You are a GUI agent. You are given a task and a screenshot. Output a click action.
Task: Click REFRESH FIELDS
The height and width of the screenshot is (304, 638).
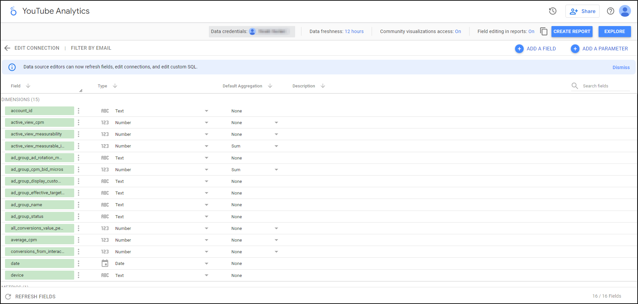pos(35,296)
